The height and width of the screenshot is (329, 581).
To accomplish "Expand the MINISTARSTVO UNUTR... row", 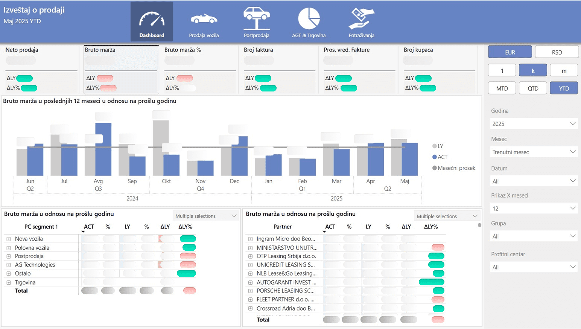I will pyautogui.click(x=250, y=248).
